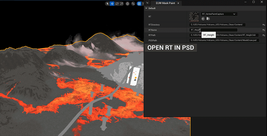Reset RTPath to default value

pos(264,35)
